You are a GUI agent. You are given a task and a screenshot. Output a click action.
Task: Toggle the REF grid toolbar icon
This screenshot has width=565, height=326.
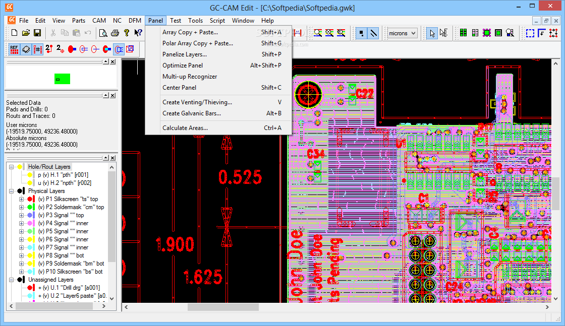14,49
